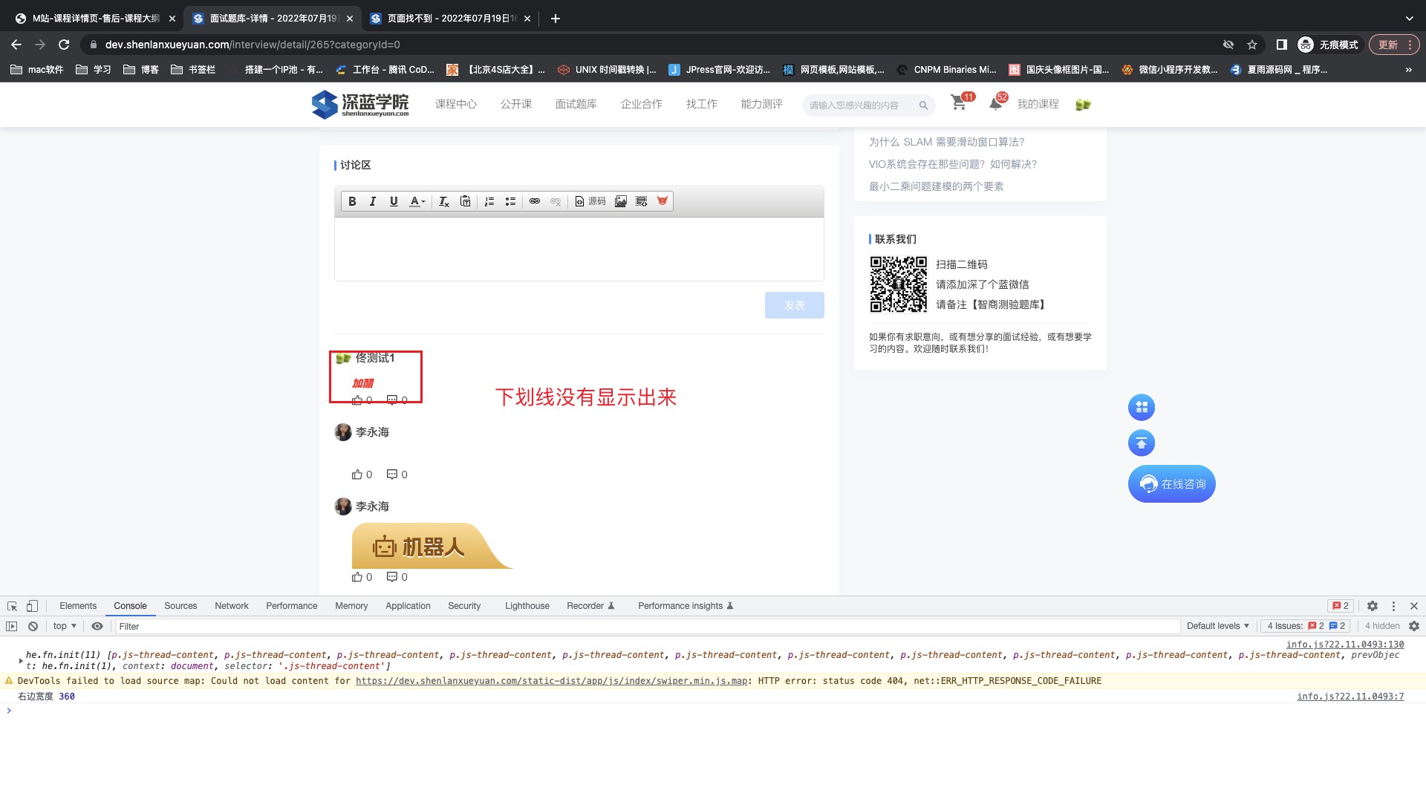Click the console Filter field
This screenshot has height=802, width=1426.
click(x=648, y=627)
